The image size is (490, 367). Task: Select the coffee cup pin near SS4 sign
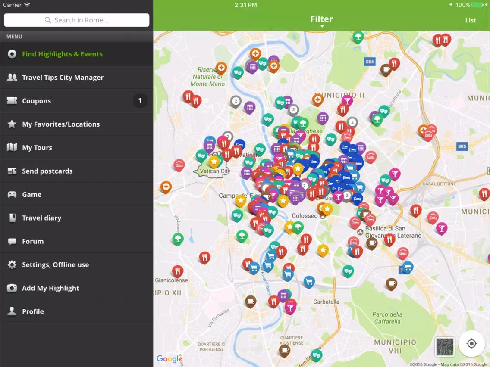click(386, 69)
